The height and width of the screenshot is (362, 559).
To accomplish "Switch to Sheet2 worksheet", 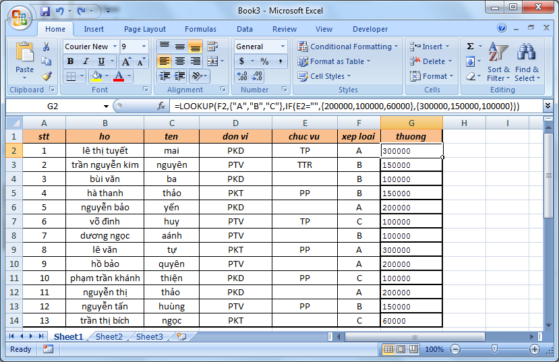I will click(x=109, y=336).
